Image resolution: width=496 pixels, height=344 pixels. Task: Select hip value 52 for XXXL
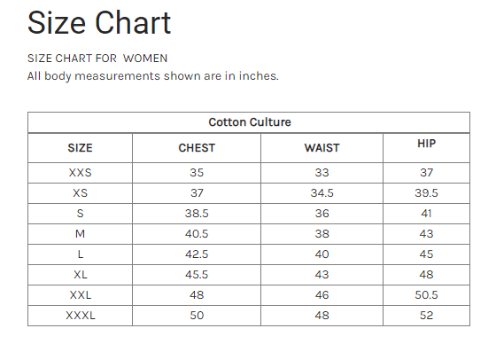(x=426, y=315)
